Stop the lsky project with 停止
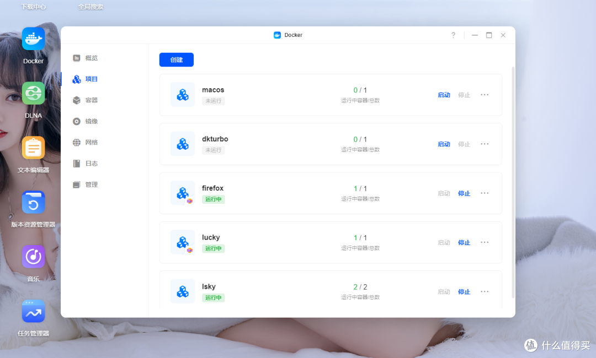 [464, 292]
